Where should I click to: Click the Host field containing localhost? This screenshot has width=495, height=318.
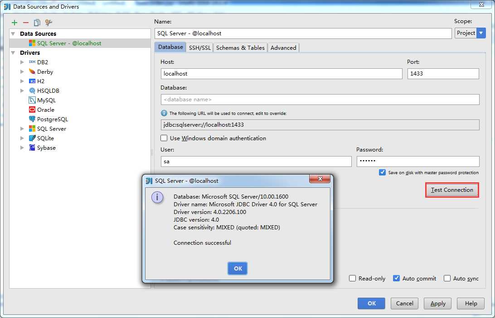pyautogui.click(x=281, y=73)
